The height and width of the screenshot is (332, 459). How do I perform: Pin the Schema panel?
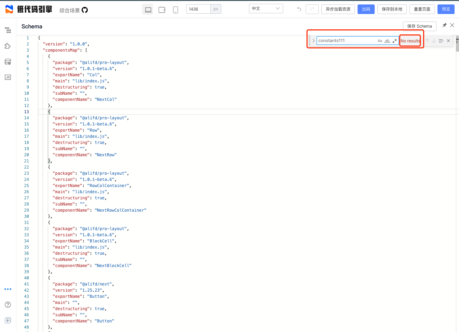444,25
